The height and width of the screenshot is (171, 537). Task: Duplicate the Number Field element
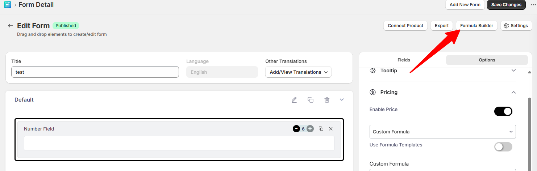click(x=321, y=129)
